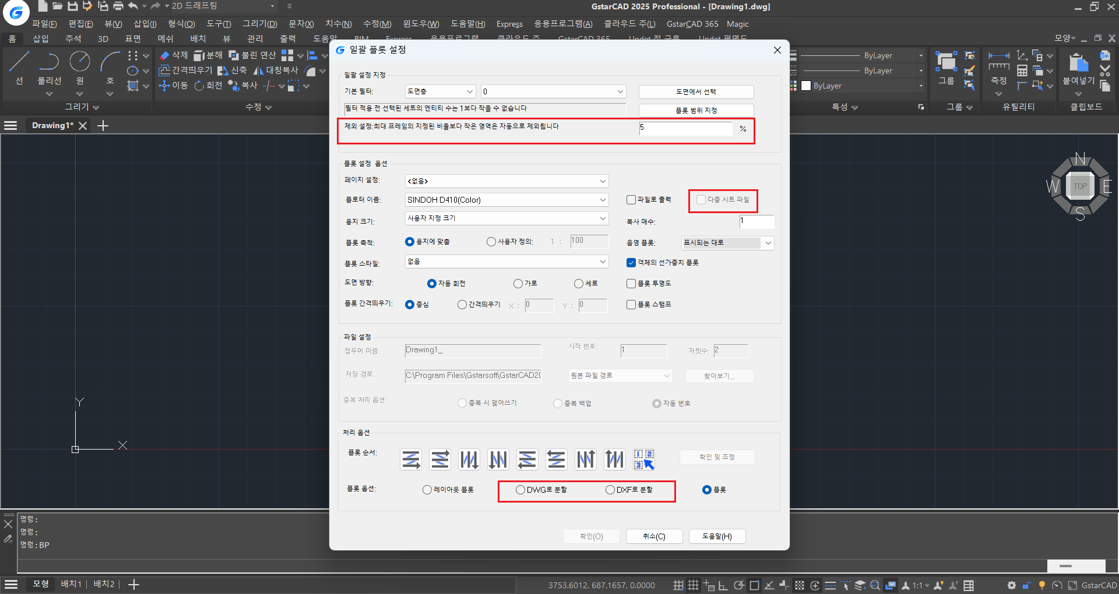Click 플롯 범위 지정 button

696,111
